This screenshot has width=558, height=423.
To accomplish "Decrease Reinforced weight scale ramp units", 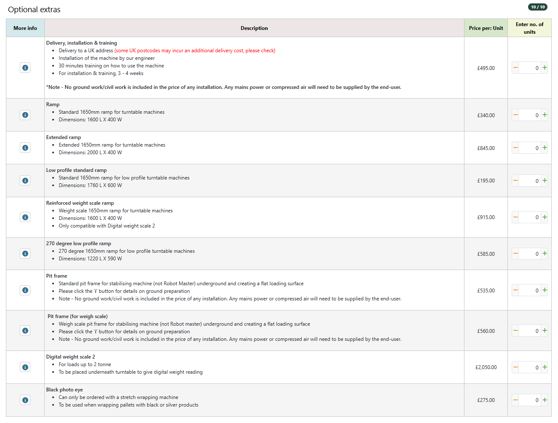I will tap(515, 217).
